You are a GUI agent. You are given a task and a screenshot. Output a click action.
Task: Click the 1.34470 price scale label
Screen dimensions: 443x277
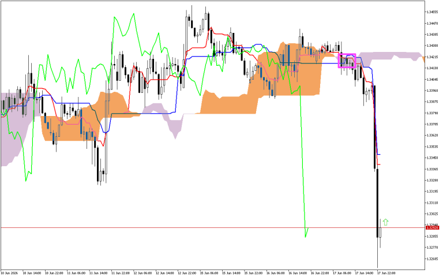click(x=433, y=23)
